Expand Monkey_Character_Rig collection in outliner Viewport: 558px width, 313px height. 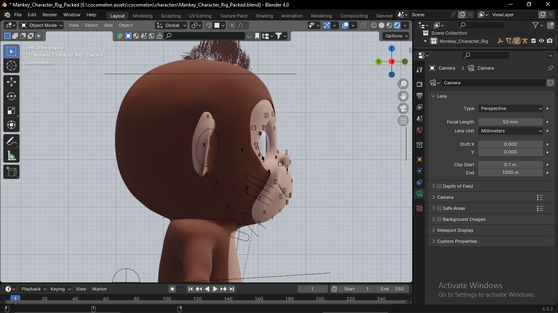click(x=425, y=41)
